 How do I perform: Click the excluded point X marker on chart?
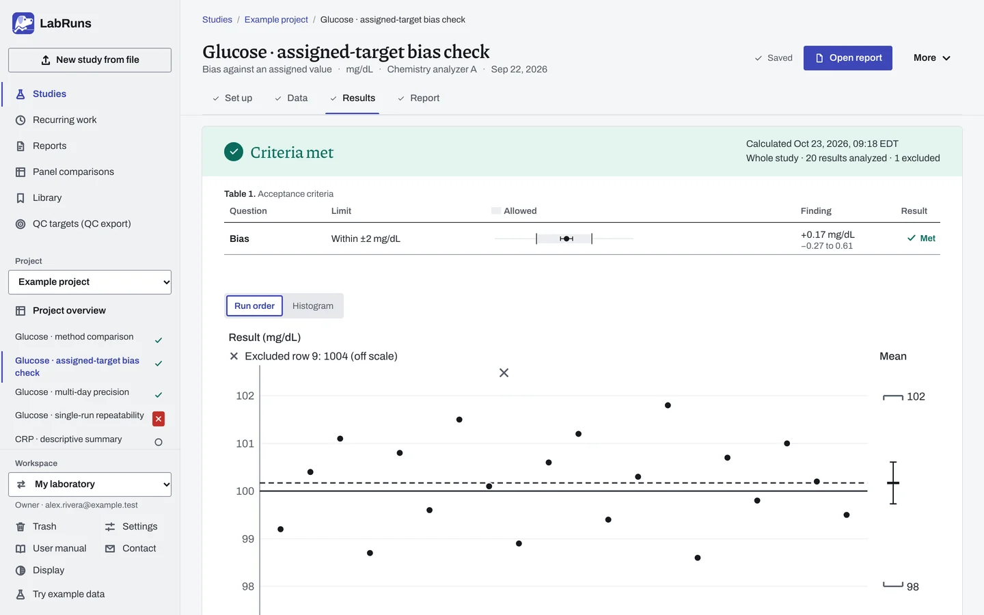coord(504,373)
